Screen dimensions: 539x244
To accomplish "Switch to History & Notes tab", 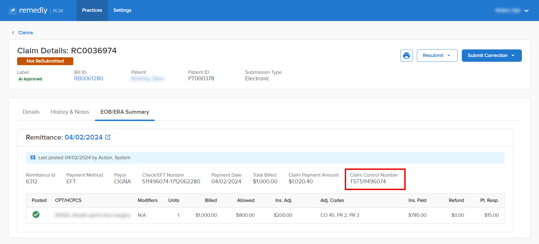I will pyautogui.click(x=70, y=112).
